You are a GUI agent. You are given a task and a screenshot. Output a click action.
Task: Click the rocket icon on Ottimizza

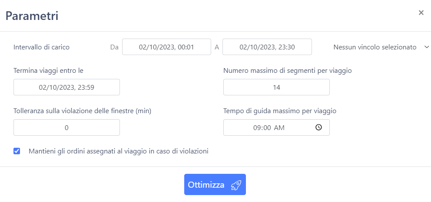pos(236,185)
